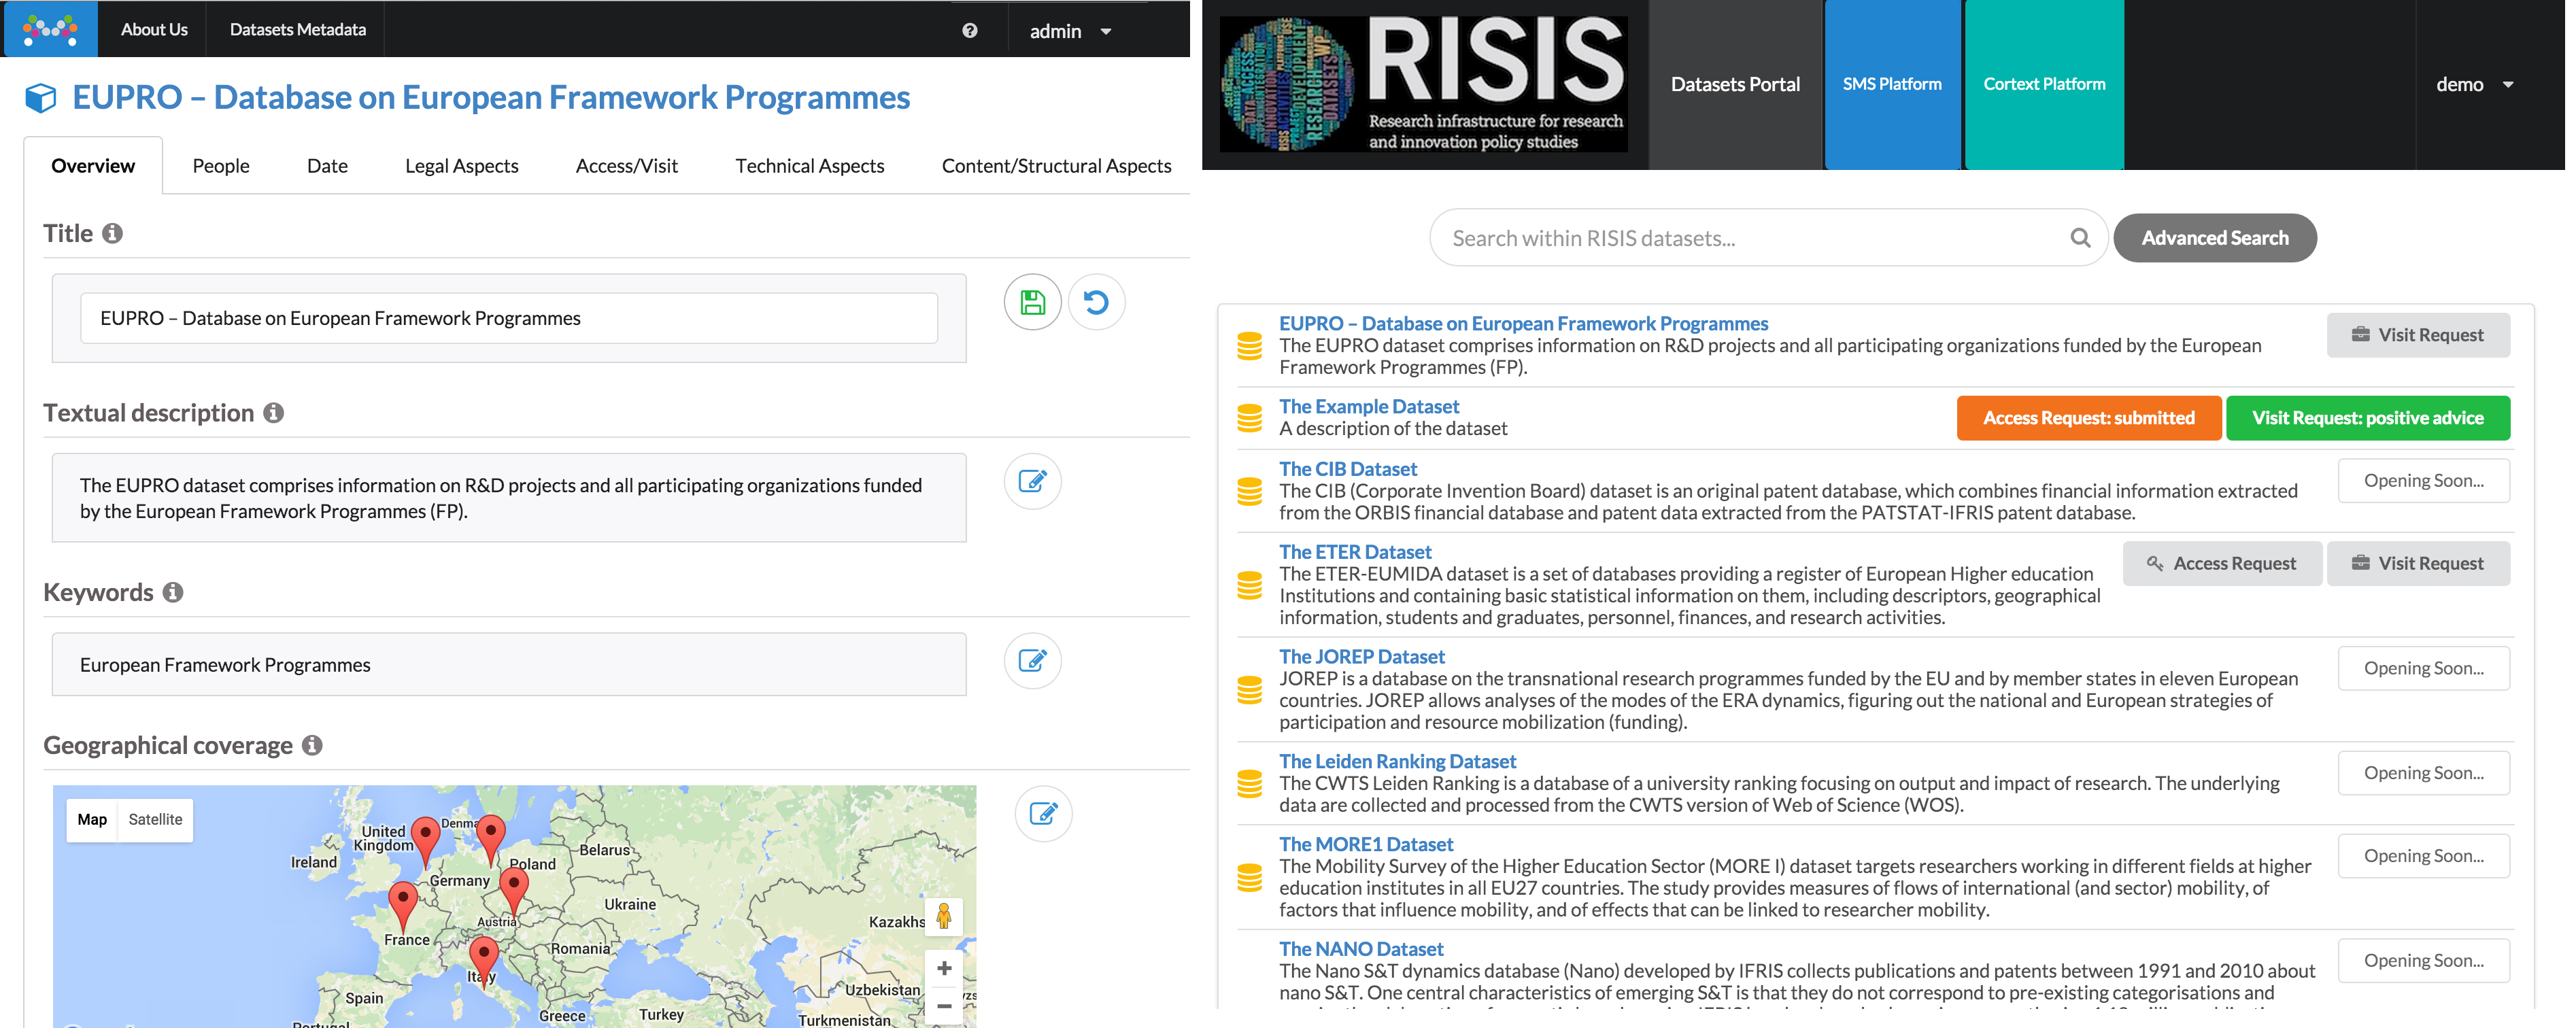Click the cube icon beside EUPRO heading
This screenshot has height=1028, width=2576.
pos(41,98)
